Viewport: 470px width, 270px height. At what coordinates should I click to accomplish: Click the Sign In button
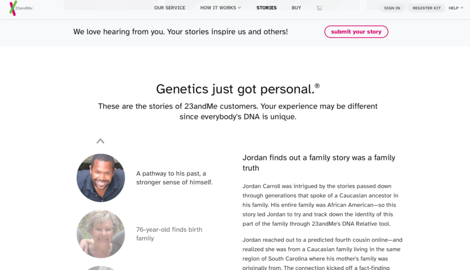click(392, 8)
